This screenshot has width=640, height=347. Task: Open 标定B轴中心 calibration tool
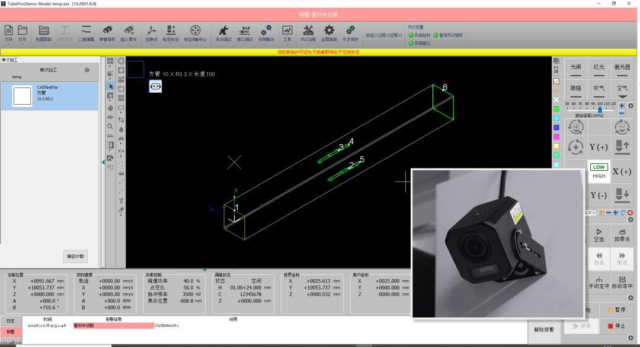[195, 34]
